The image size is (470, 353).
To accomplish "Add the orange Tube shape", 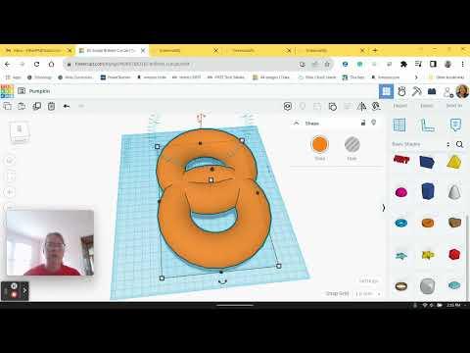I will point(428,223).
